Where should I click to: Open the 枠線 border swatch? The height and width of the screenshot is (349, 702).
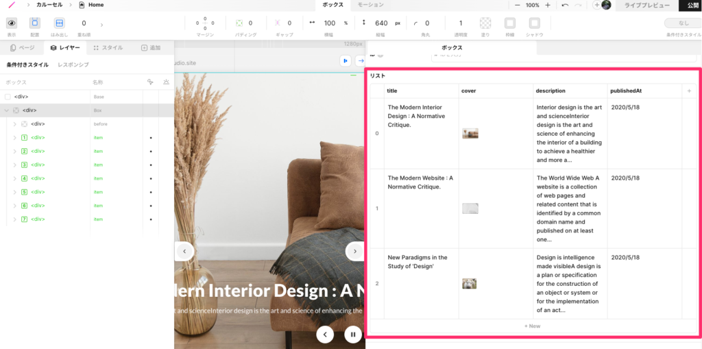[510, 23]
